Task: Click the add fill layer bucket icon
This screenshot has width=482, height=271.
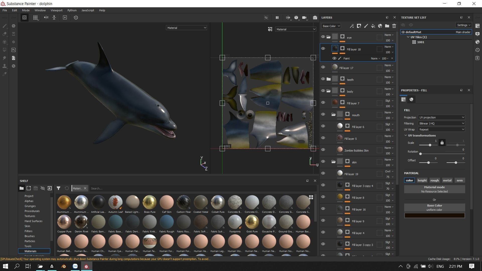Action: pos(373,26)
